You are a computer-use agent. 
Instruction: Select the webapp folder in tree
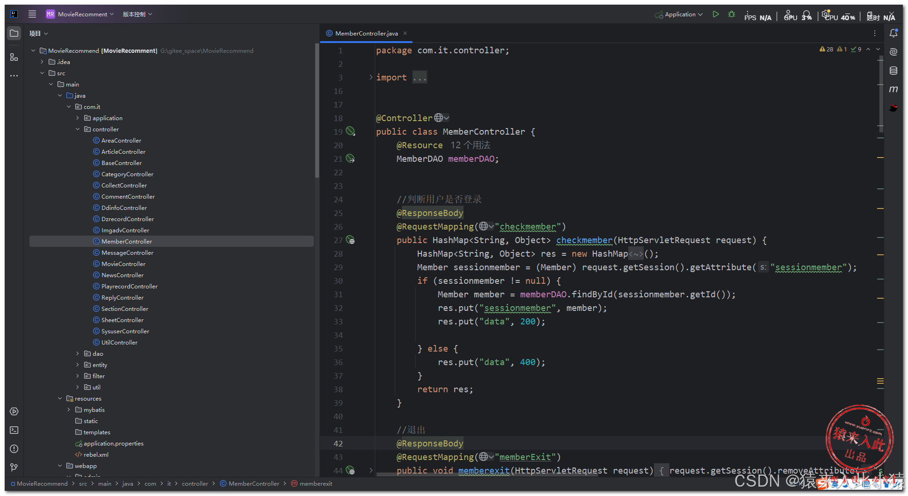tap(86, 466)
